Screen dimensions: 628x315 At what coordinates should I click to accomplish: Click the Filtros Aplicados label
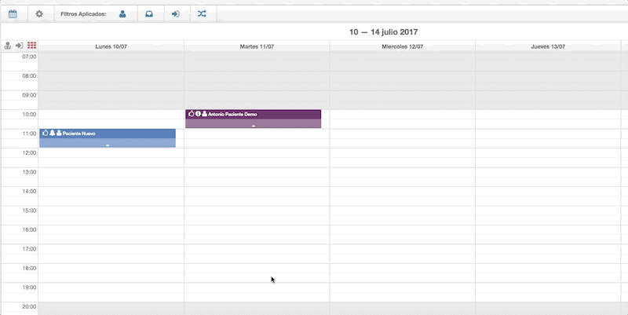pyautogui.click(x=83, y=14)
